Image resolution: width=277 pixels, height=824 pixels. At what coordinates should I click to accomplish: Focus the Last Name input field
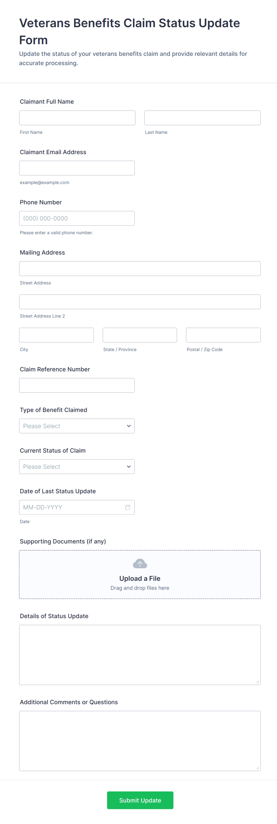click(202, 118)
